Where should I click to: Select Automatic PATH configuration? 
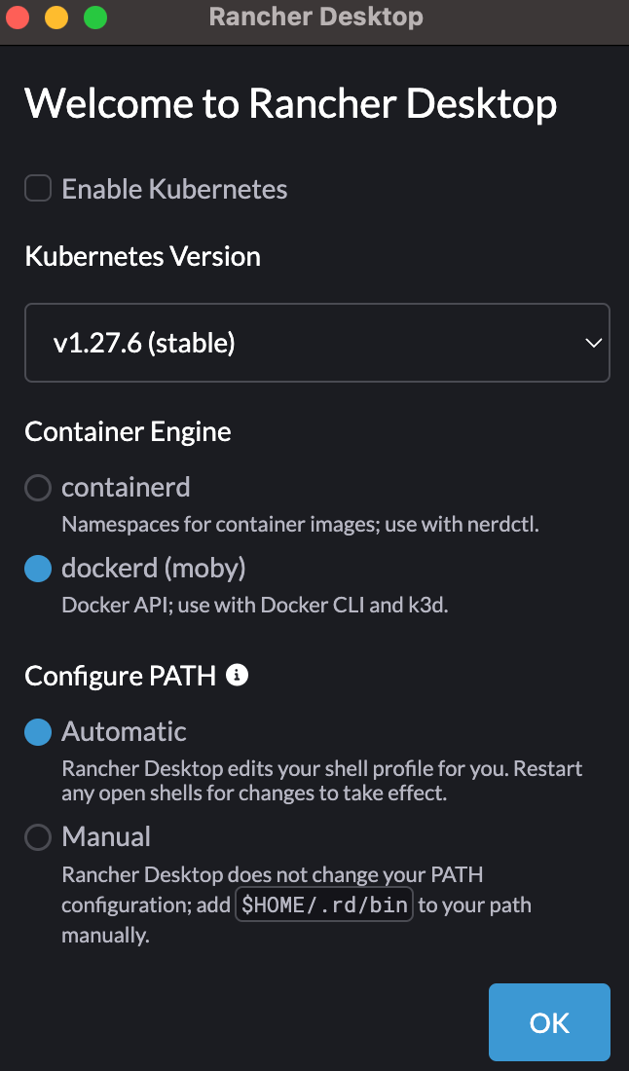click(x=38, y=731)
